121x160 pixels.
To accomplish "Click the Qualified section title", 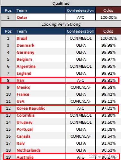I will (61, 3).
